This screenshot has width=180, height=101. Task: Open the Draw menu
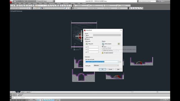pos(45,3)
